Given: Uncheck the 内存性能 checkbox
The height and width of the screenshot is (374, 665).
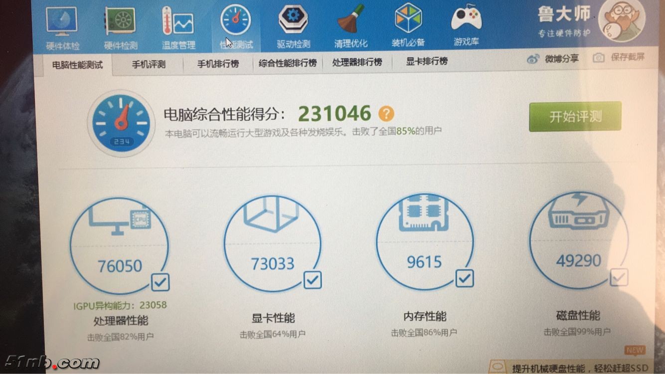Looking at the screenshot, I should coord(465,278).
